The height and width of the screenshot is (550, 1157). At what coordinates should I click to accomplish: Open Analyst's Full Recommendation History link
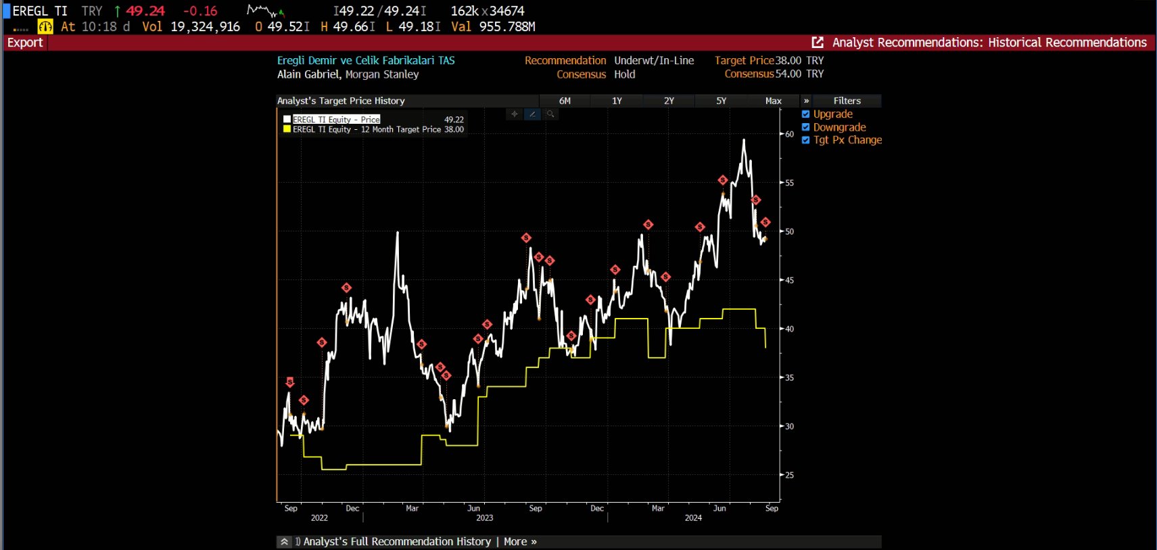point(397,542)
